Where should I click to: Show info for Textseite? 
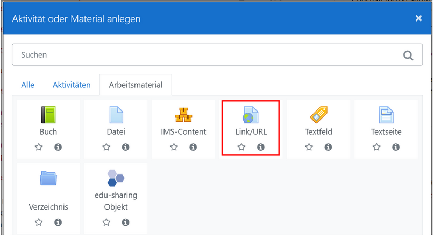tap(396, 147)
